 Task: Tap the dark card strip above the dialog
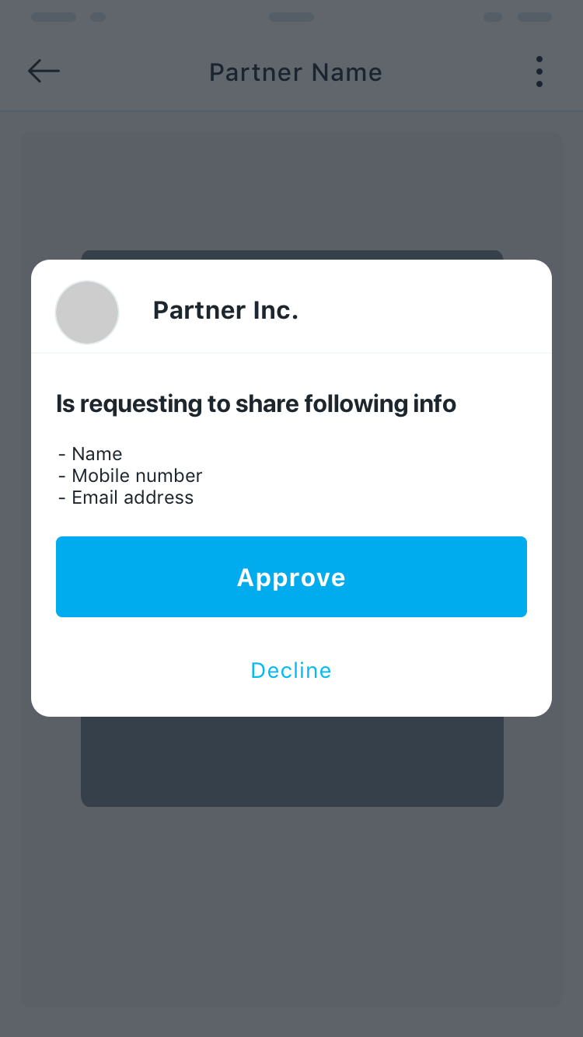[291, 255]
